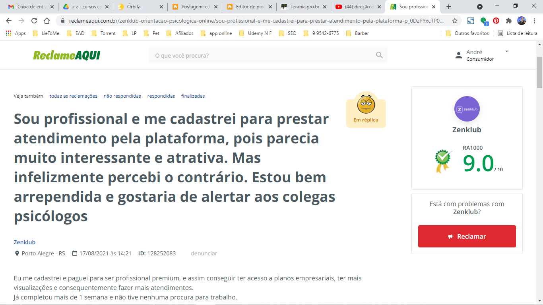Click the search magnifier icon
Image resolution: width=543 pixels, height=305 pixels.
pyautogui.click(x=379, y=55)
